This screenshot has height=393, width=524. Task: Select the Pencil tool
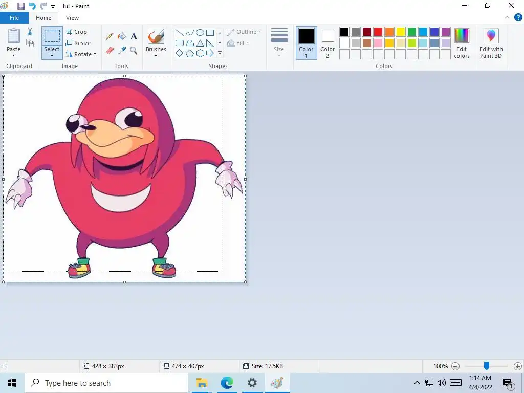[x=110, y=36]
